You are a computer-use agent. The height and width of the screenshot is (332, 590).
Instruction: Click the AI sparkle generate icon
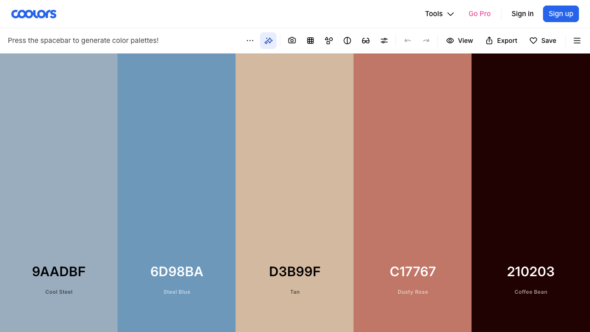point(268,41)
